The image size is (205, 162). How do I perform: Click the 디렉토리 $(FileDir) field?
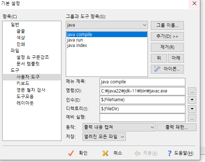pos(142,109)
